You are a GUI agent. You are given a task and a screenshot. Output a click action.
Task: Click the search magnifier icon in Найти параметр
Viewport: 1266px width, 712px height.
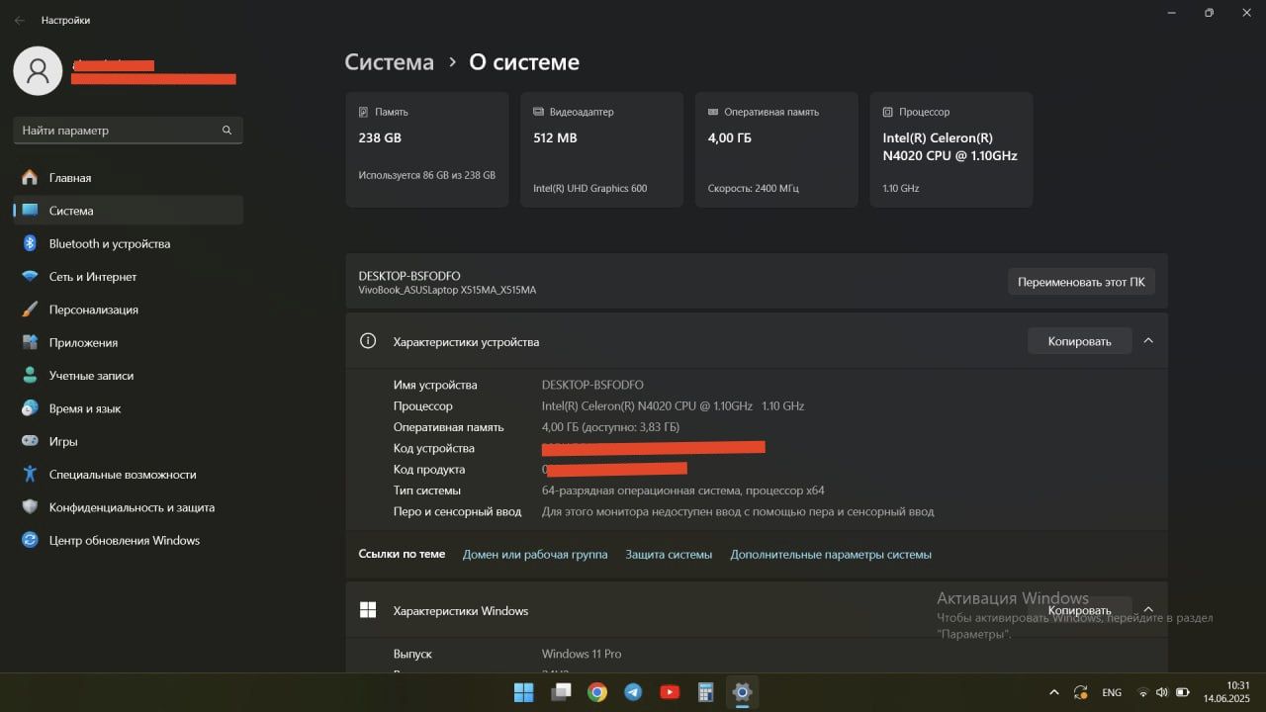(226, 131)
